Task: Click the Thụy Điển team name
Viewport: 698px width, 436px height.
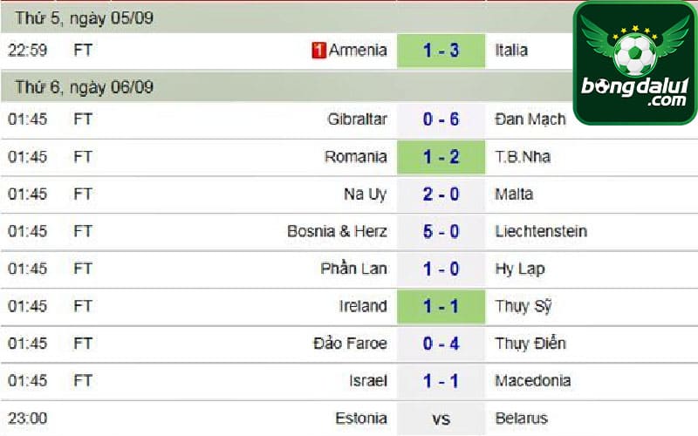Action: click(530, 344)
